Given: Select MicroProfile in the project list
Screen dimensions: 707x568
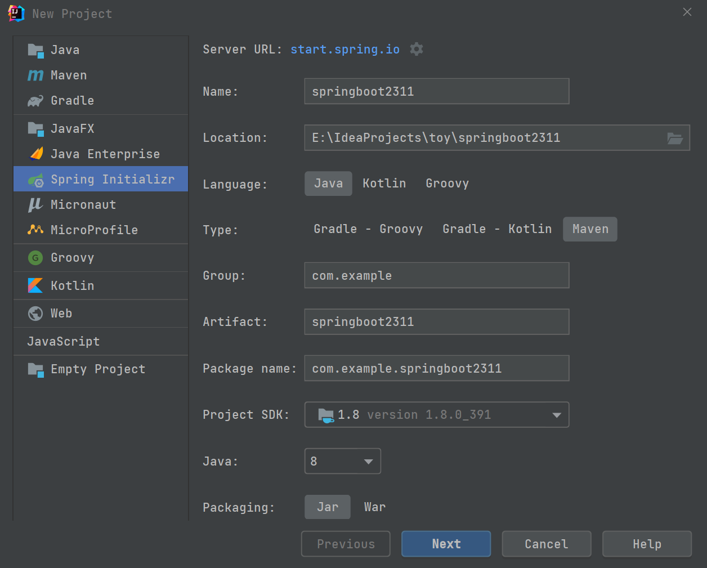Looking at the screenshot, I should 101,230.
